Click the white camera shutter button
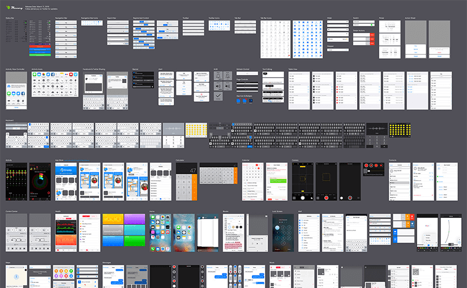This screenshot has height=288, width=467. coord(303,198)
